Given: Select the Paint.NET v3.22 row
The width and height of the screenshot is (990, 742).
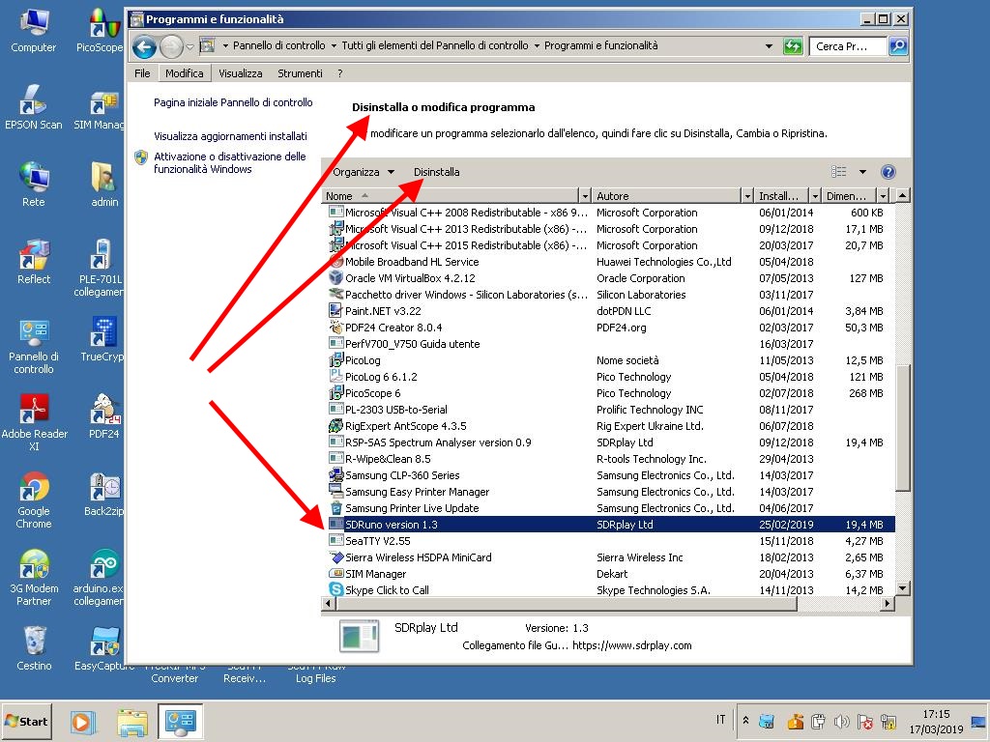Looking at the screenshot, I should (x=609, y=310).
